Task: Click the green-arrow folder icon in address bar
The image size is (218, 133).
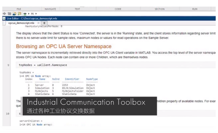Action: 19,13
